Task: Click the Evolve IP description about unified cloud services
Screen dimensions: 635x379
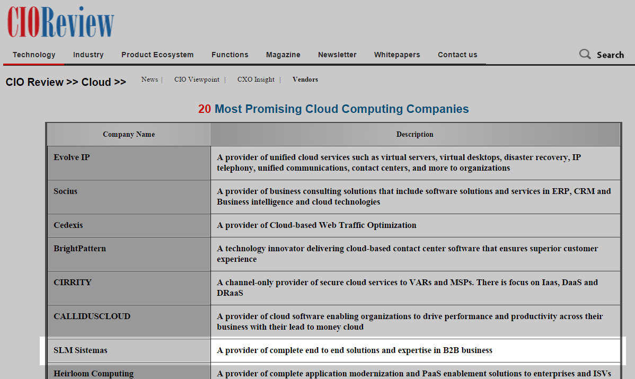Action: coord(399,163)
